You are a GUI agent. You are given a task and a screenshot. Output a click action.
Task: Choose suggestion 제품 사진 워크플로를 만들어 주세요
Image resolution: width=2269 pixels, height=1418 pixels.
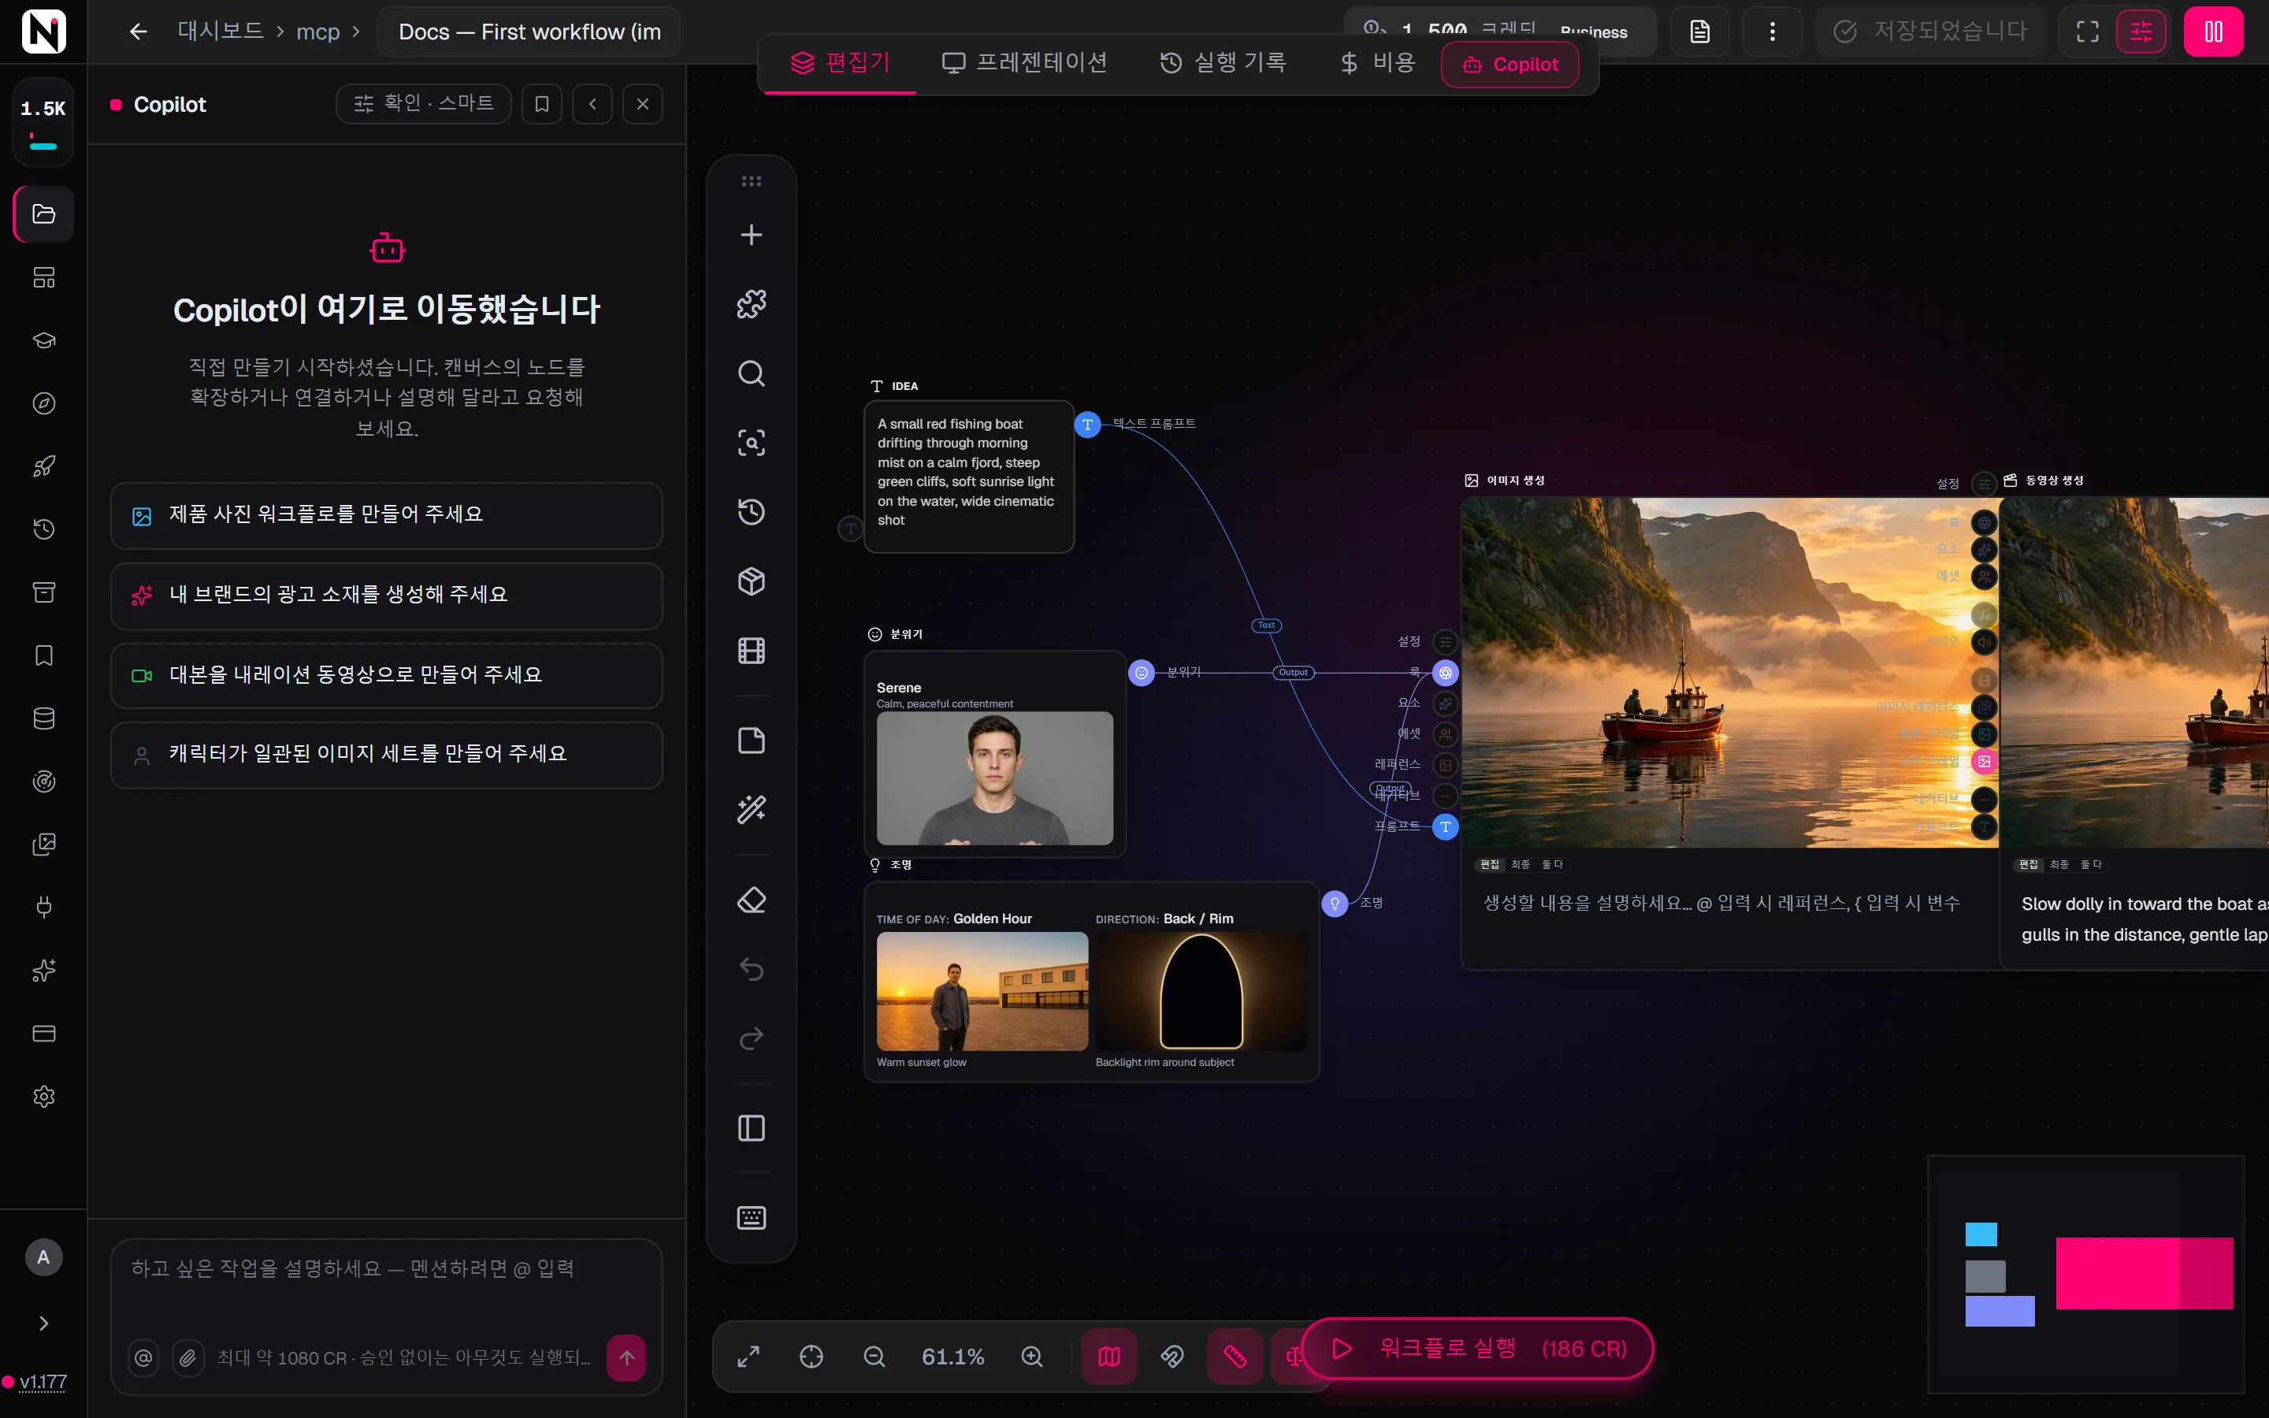(386, 515)
